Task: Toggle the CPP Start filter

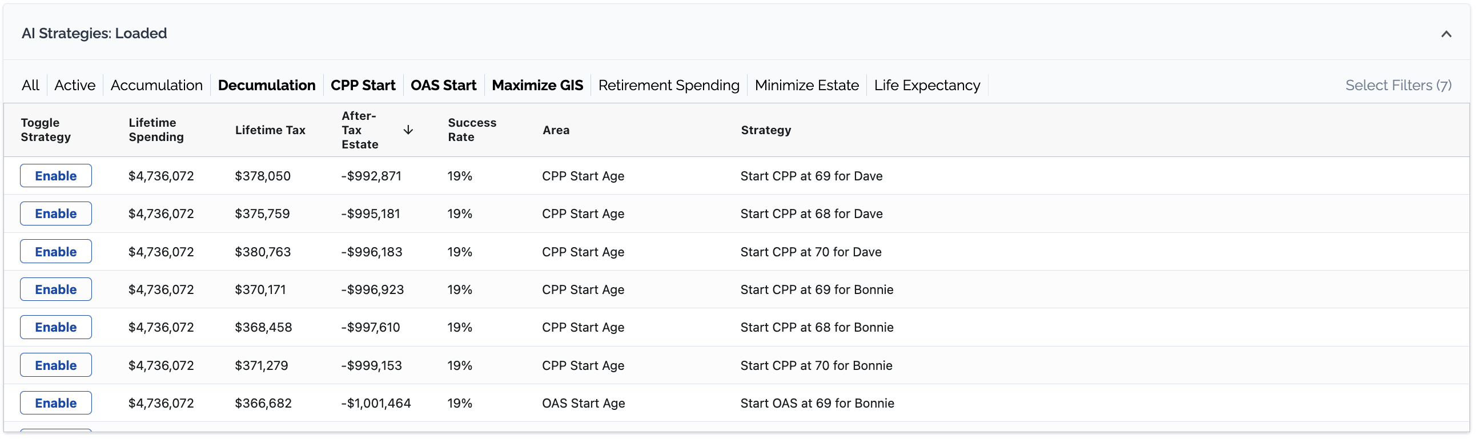Action: point(363,85)
